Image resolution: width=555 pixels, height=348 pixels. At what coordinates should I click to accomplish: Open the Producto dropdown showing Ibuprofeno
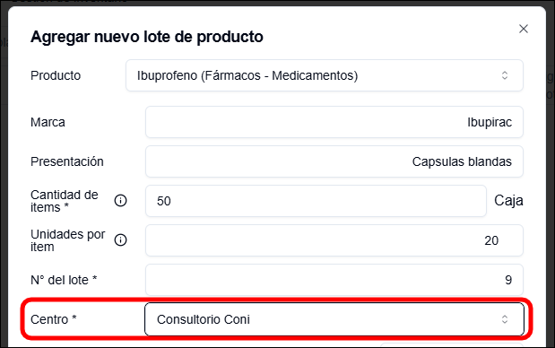325,75
